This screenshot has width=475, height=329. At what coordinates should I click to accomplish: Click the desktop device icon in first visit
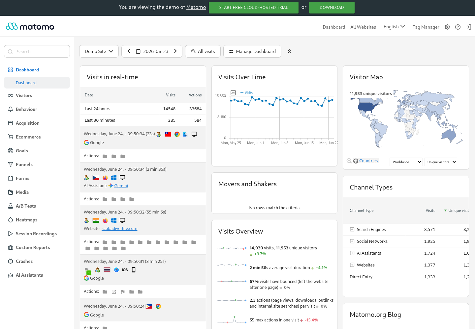tap(194, 134)
